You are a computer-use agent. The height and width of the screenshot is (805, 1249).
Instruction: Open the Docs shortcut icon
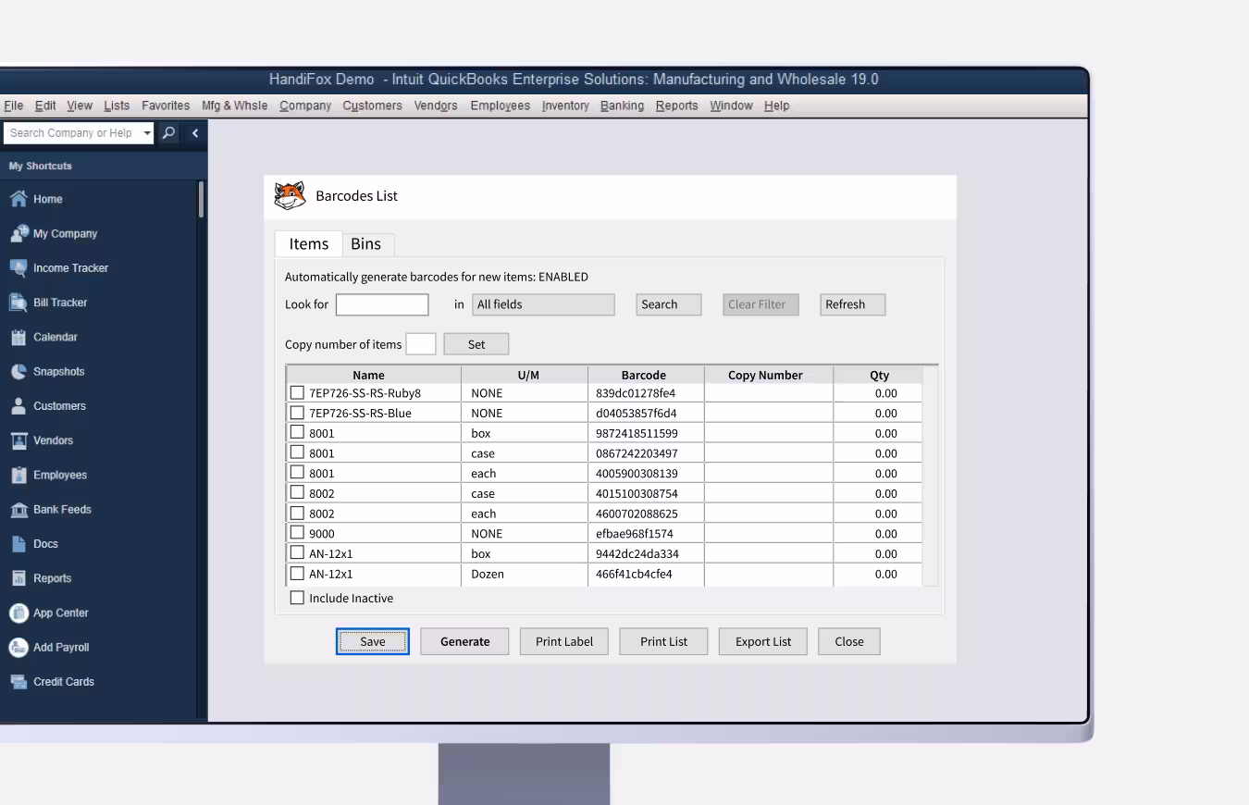[19, 544]
